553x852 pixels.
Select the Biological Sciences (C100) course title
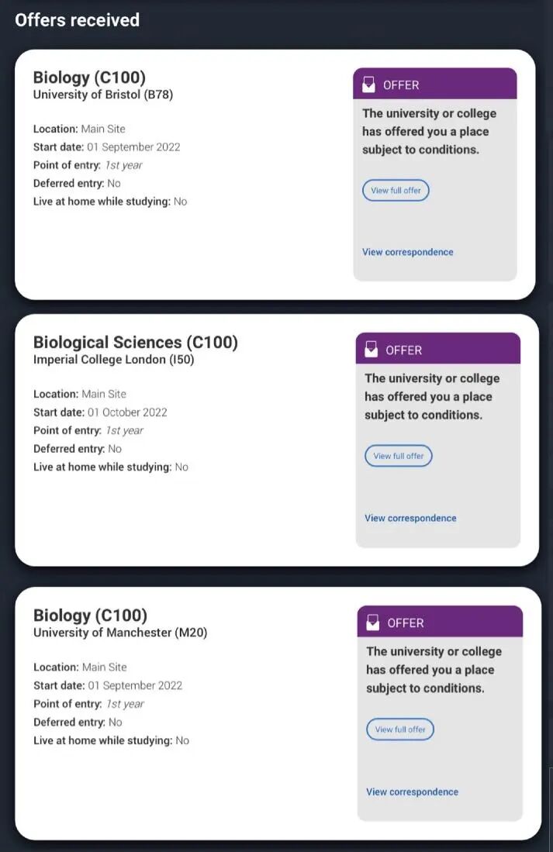tap(135, 342)
